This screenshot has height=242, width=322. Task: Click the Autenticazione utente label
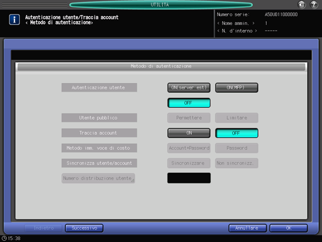(x=99, y=87)
